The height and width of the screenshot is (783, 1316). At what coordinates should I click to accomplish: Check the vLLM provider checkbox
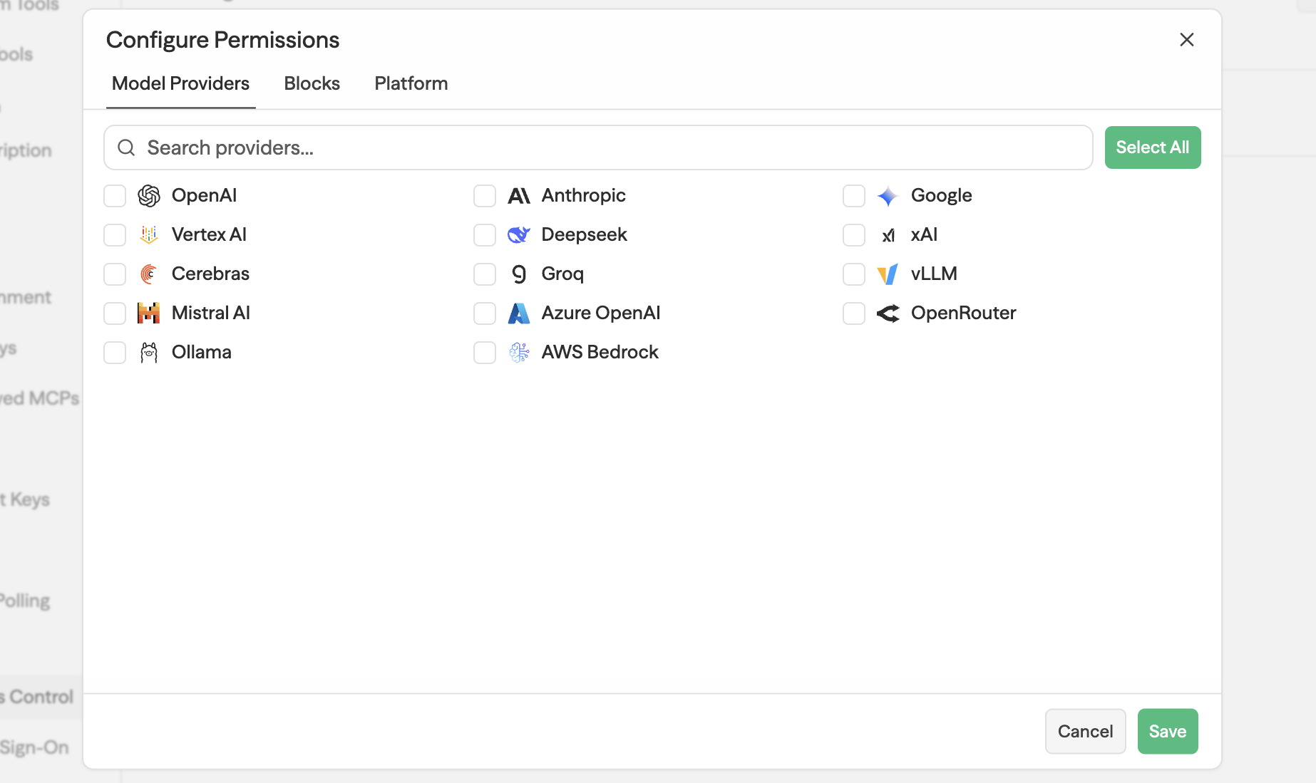pos(853,274)
